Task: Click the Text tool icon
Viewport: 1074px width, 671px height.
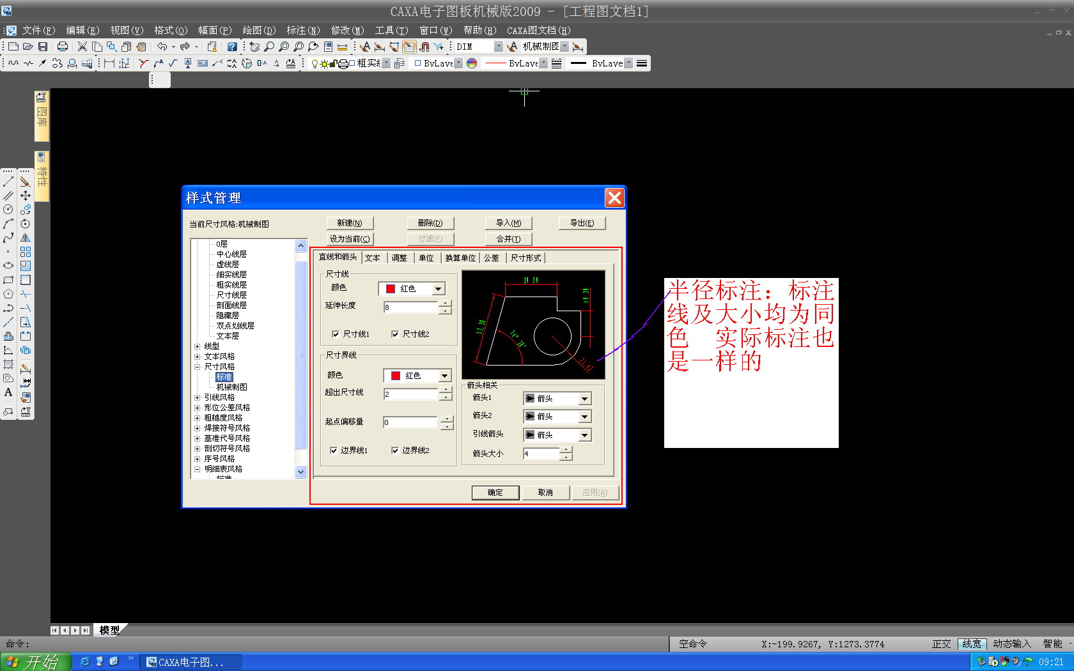Action: [x=8, y=392]
